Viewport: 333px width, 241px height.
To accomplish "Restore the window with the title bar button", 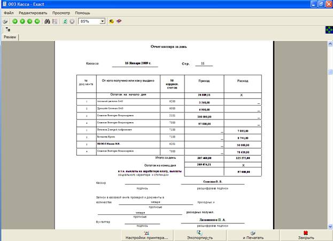I will 321,4.
